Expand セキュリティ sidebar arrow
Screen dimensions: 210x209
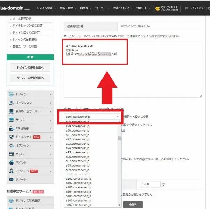51,137
